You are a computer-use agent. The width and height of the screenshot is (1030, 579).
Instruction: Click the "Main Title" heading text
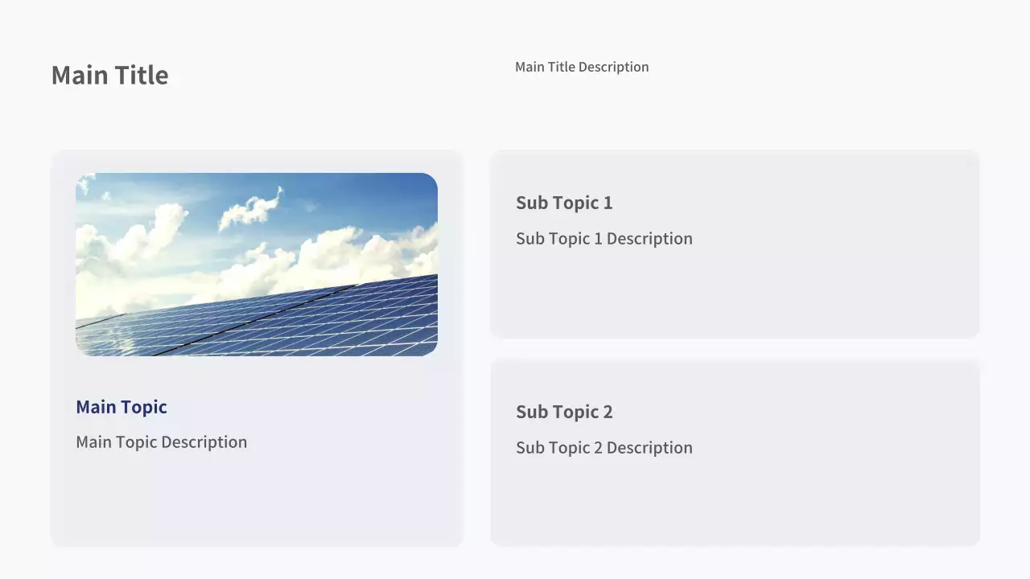click(x=109, y=76)
